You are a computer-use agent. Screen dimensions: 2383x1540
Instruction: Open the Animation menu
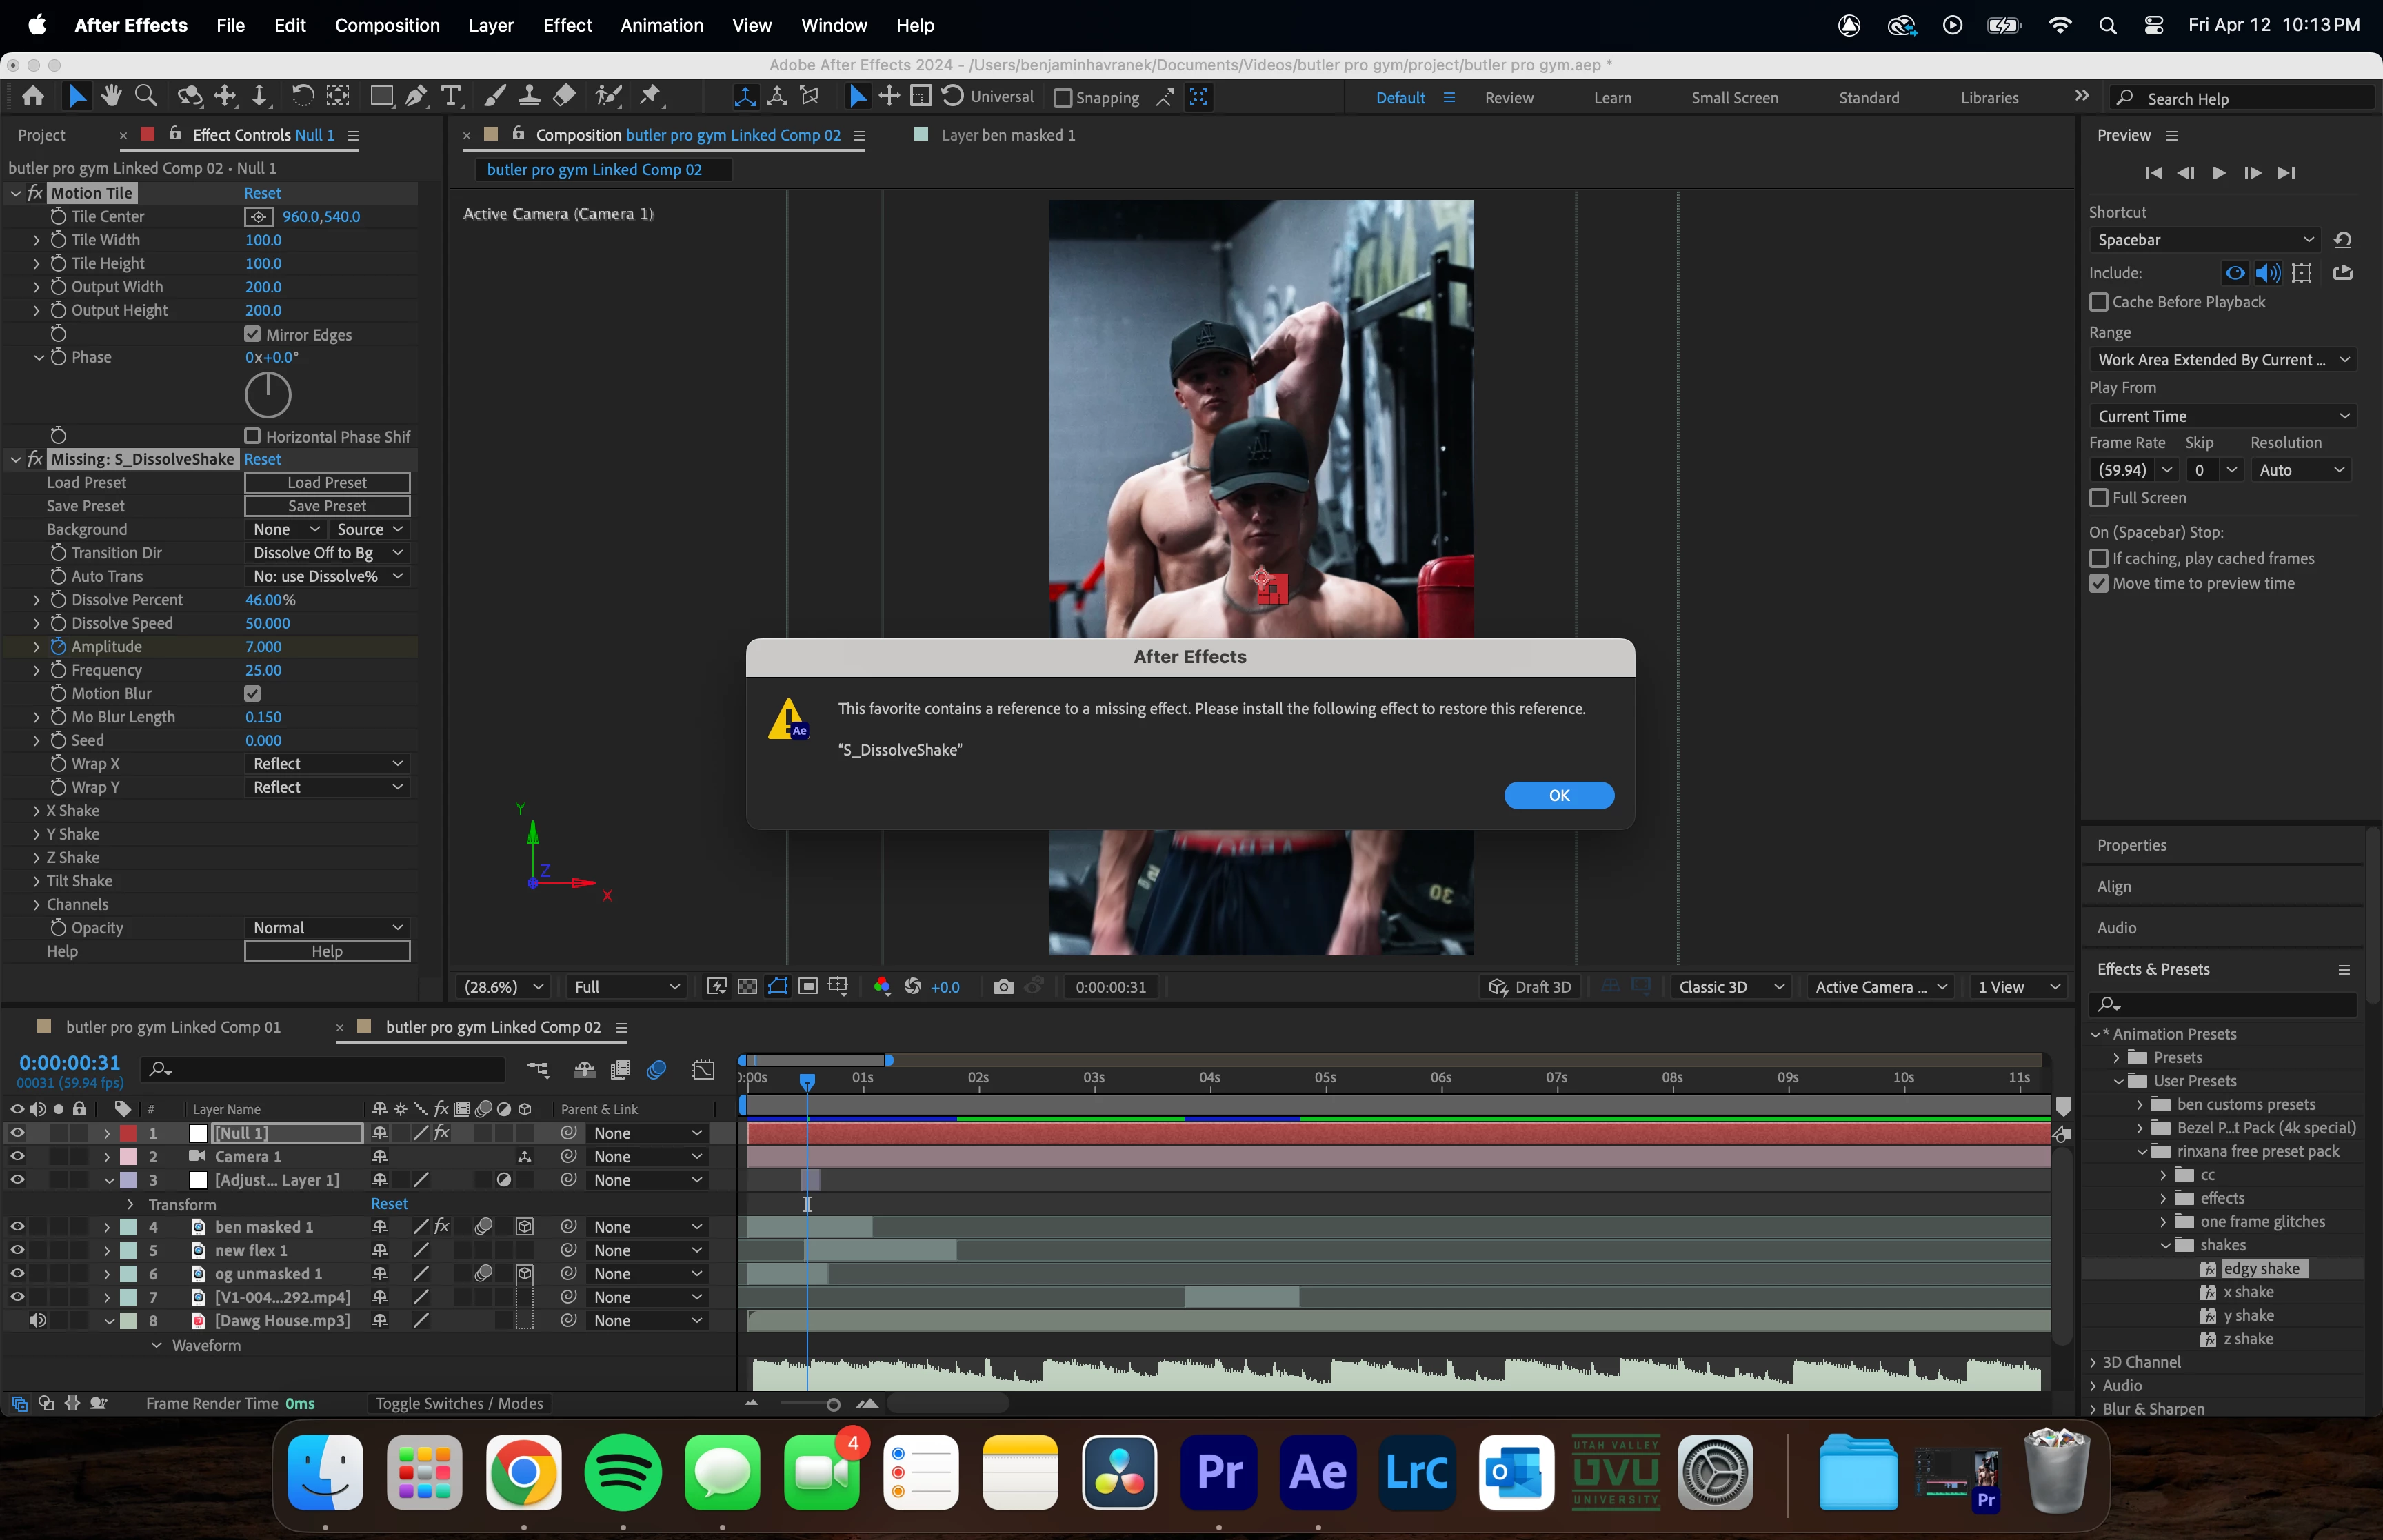[x=661, y=25]
